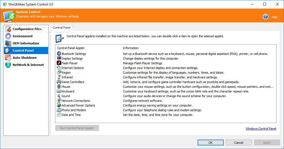This screenshot has width=284, height=149.
Task: Select the Display Settings row text
Action: pyautogui.click(x=72, y=58)
